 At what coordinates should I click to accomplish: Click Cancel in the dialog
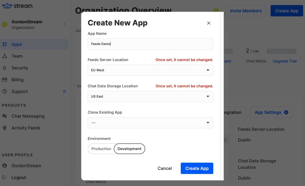click(x=165, y=168)
